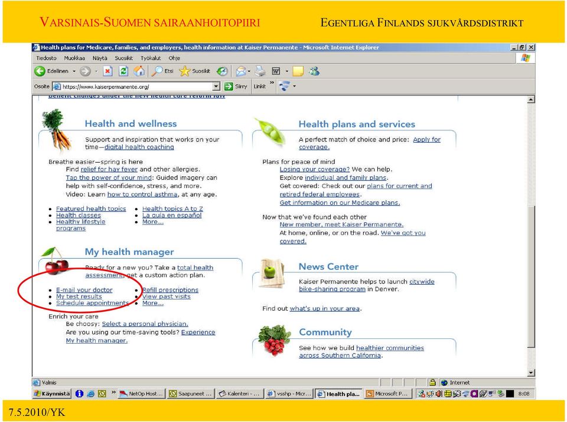567x422 pixels.
Task: Open the Messenger people icon
Action: pyautogui.click(x=314, y=71)
